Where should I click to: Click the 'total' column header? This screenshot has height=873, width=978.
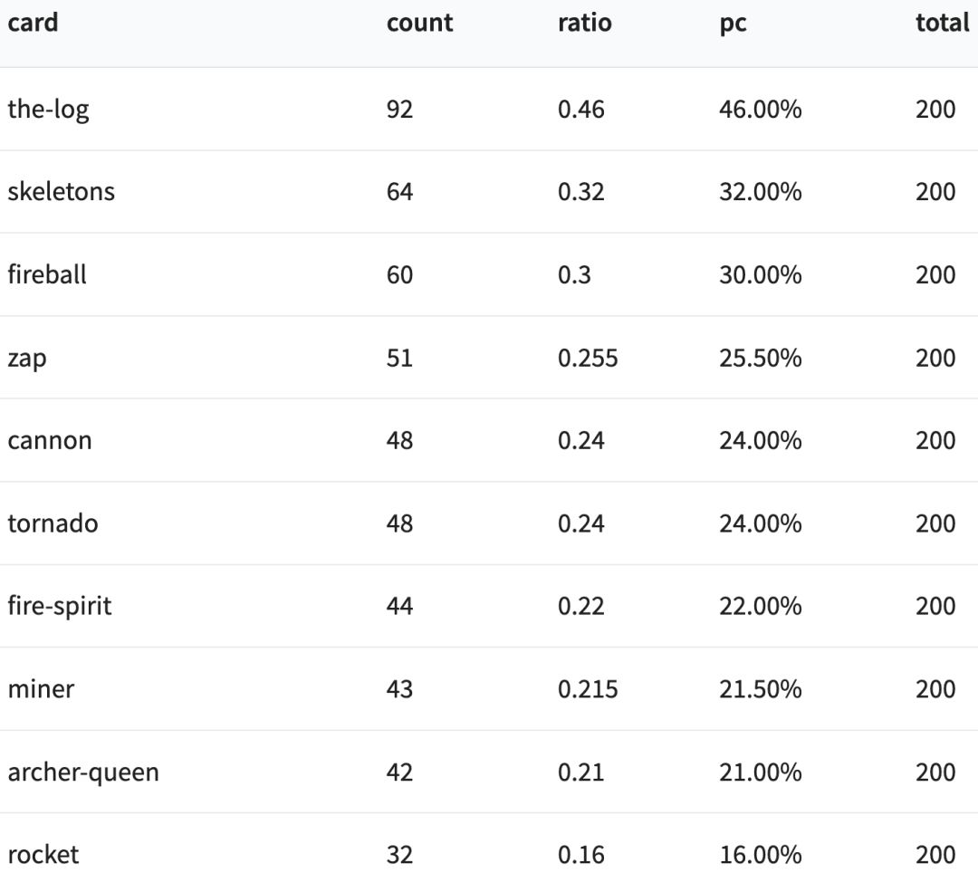point(942,23)
